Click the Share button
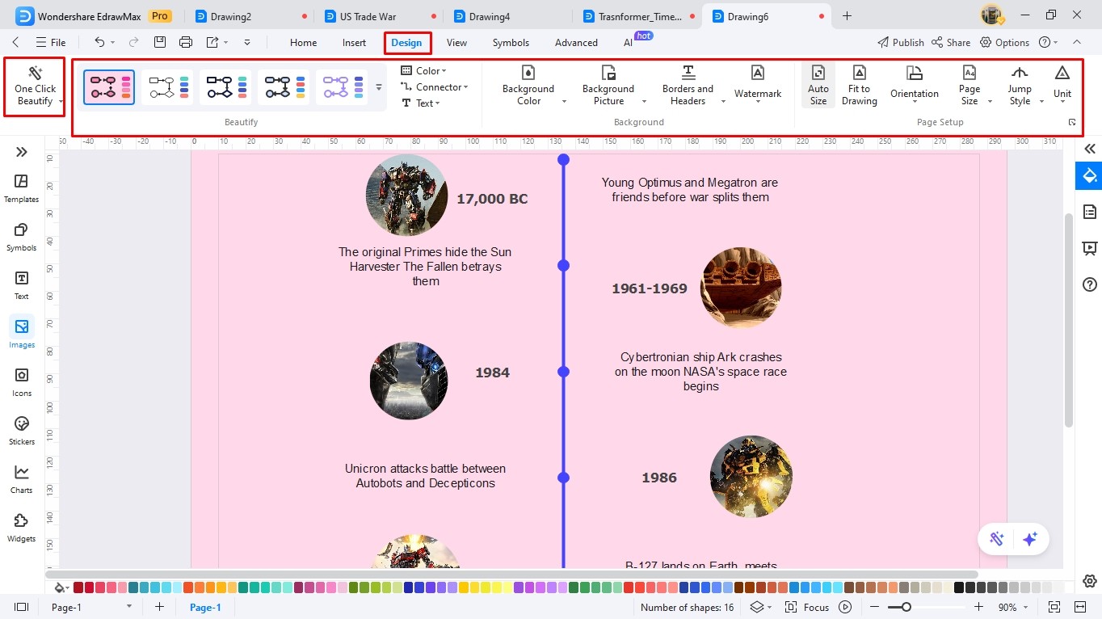Image resolution: width=1102 pixels, height=619 pixels. [x=951, y=42]
